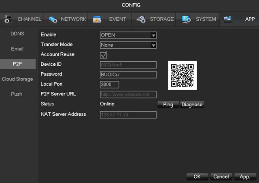Run the Diagnose button

(192, 105)
